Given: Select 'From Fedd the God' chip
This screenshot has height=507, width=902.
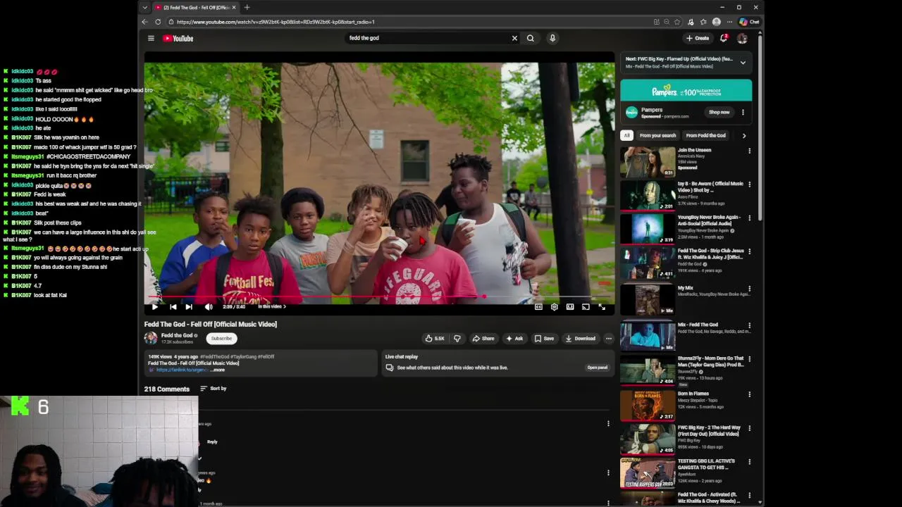Looking at the screenshot, I should coord(706,136).
